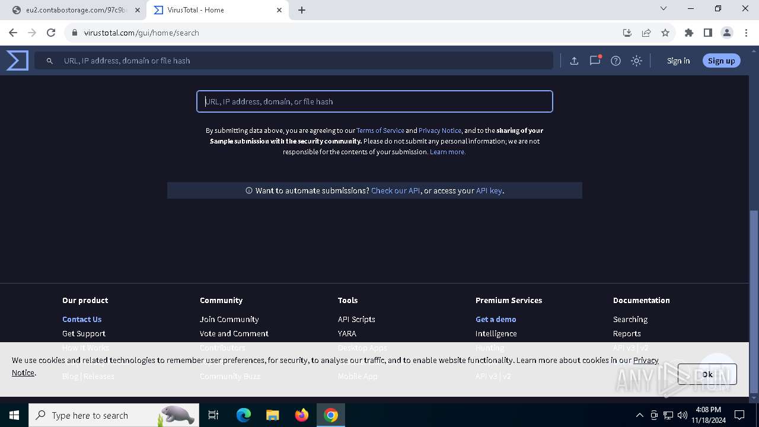Click the Windows taskbar search box

coord(114,415)
